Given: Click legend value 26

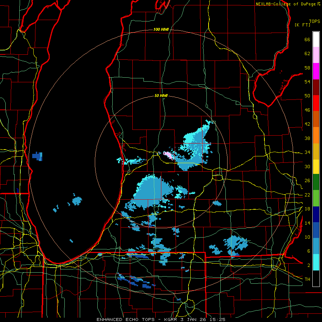Looking at the screenshot, I should [307, 181].
